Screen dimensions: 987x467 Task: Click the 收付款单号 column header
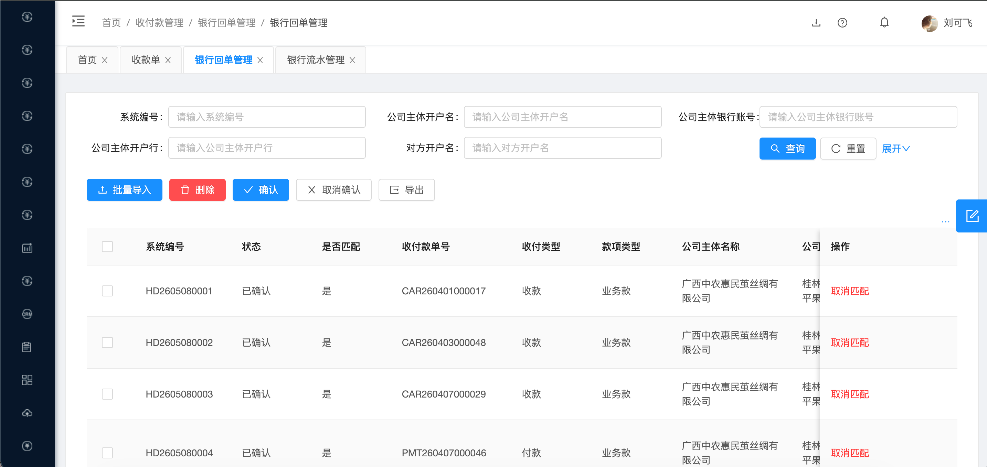[426, 247]
